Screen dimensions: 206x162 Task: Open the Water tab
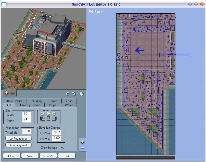tap(69, 105)
